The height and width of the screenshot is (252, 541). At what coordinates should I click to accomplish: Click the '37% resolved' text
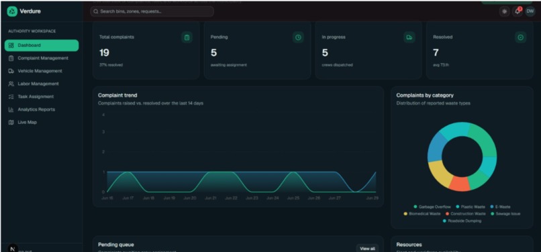coord(111,65)
